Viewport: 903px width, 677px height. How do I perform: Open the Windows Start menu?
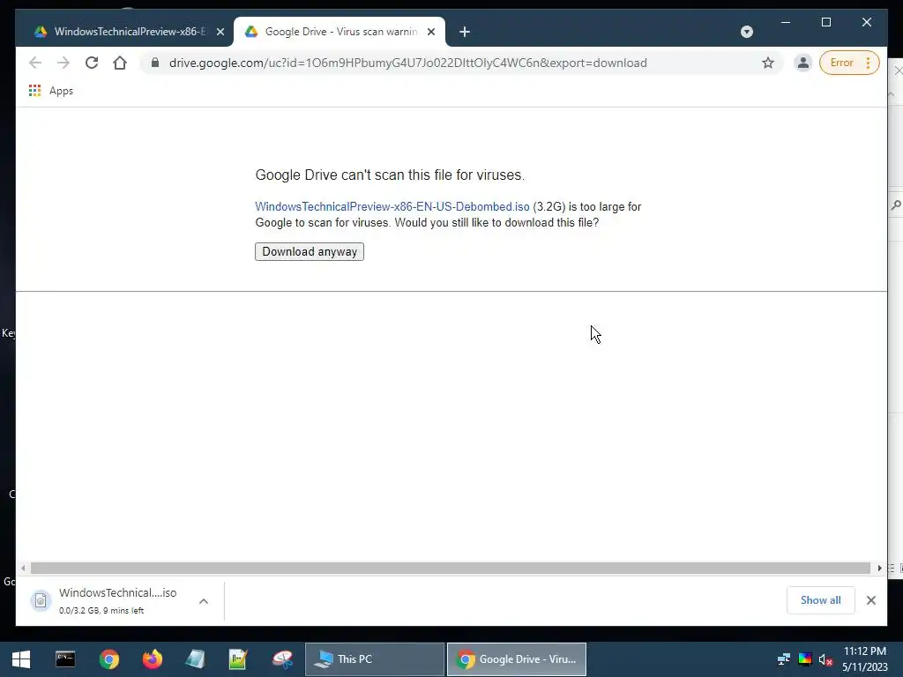[21, 659]
